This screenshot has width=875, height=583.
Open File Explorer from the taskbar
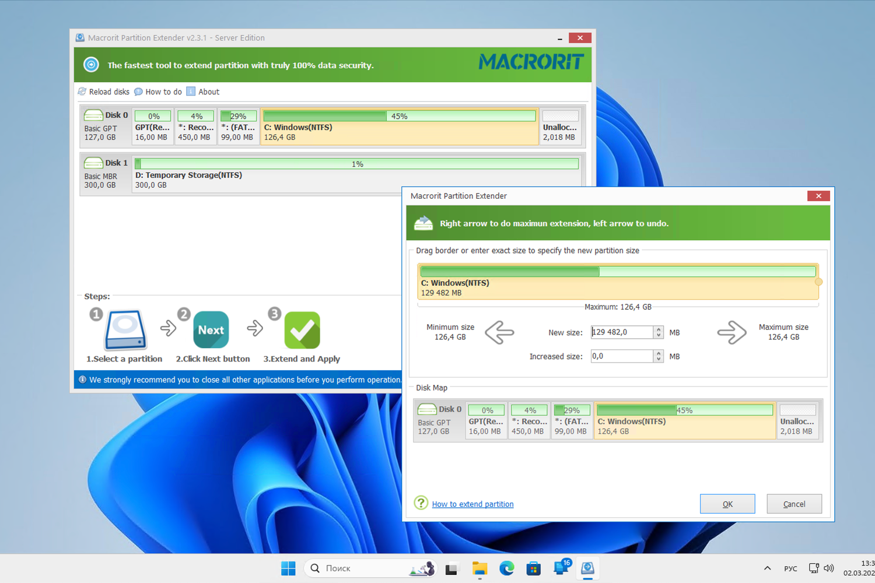coord(480,568)
